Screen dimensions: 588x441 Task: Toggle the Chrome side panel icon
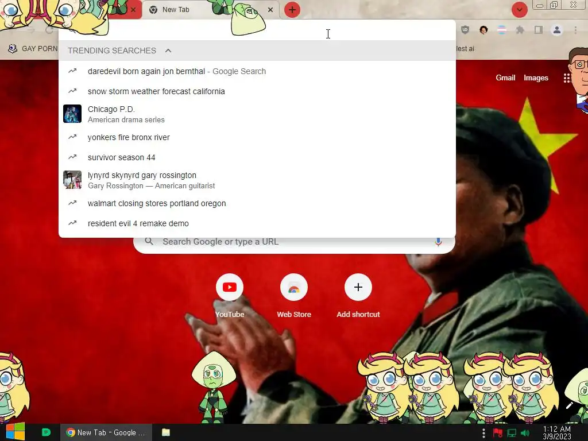pyautogui.click(x=539, y=30)
